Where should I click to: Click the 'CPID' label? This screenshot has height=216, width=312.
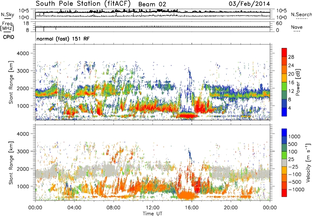tap(9, 37)
